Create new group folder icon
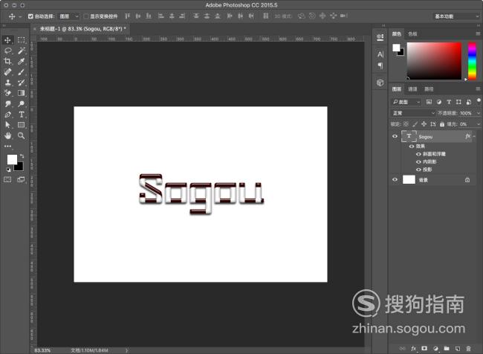This screenshot has width=483, height=354. [x=447, y=349]
